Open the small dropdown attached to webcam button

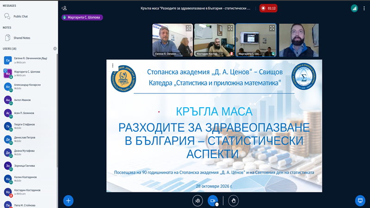pos(217,204)
